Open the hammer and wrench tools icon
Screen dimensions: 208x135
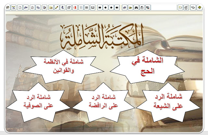(8, 7)
